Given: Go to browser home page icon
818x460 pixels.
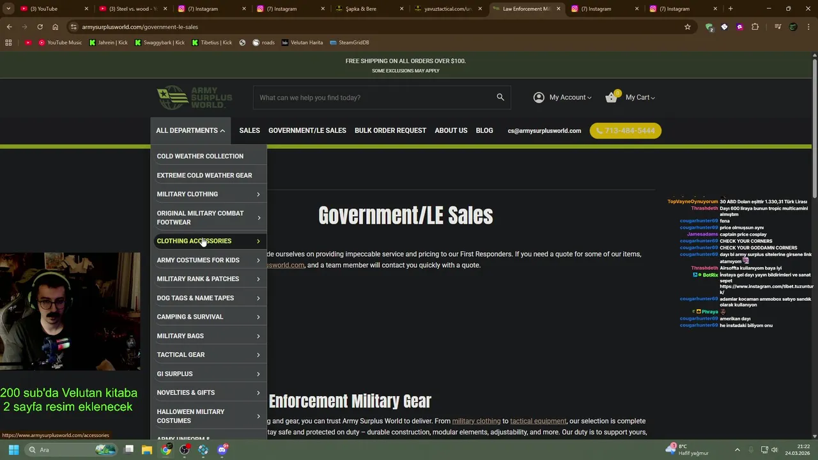Looking at the screenshot, I should 55,27.
